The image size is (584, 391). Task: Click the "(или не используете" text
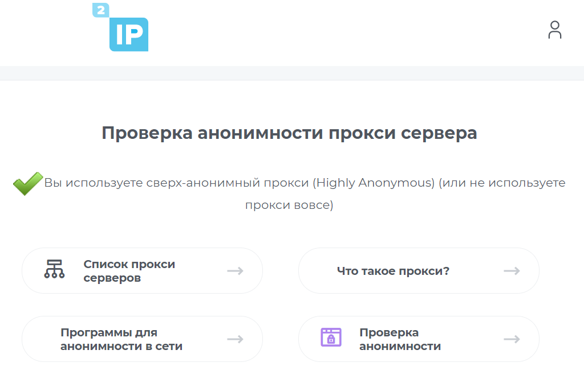(502, 183)
